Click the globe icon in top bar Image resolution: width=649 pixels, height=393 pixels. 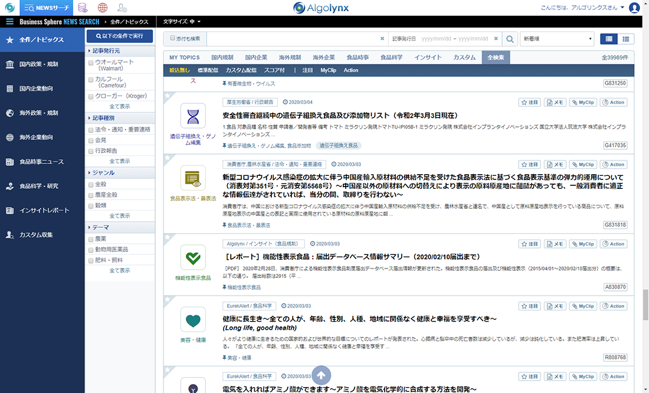coord(103,8)
